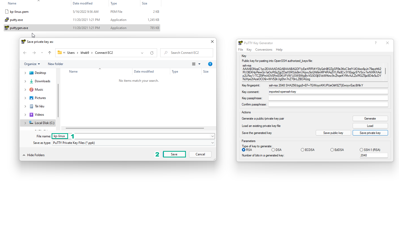Click the number of bits field
This screenshot has height=229, width=399.
374,155
